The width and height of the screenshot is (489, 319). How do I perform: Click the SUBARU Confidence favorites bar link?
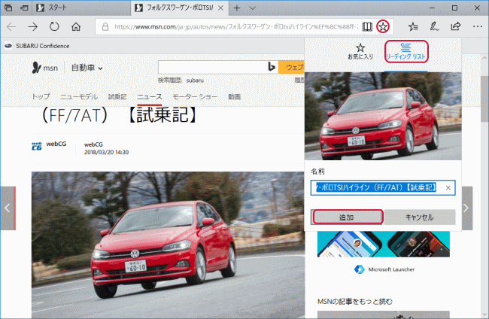[x=37, y=46]
